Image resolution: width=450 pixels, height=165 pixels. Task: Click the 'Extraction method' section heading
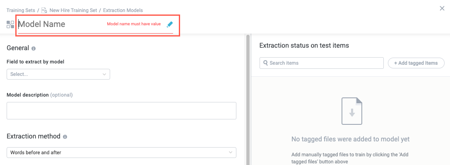[34, 136]
